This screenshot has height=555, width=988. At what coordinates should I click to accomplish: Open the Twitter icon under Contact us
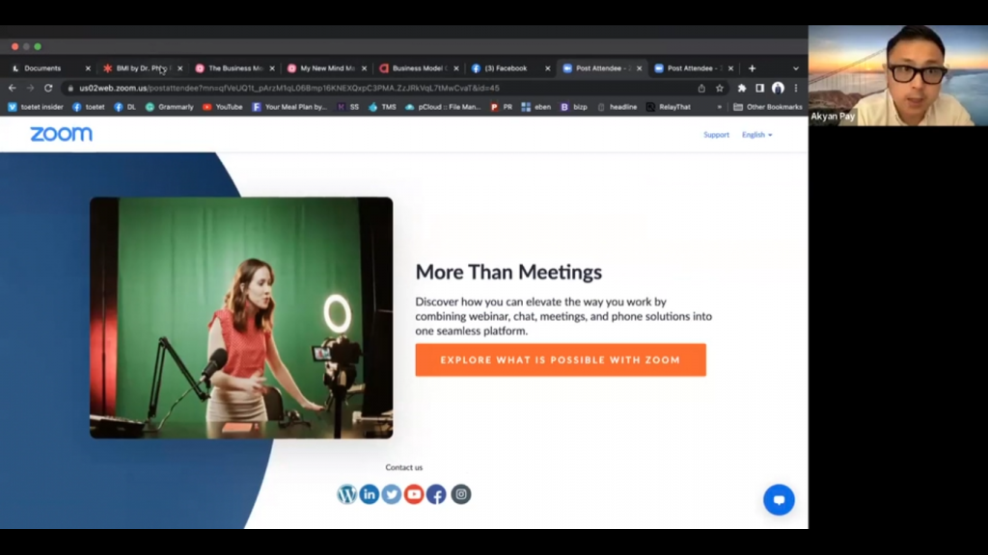click(392, 494)
